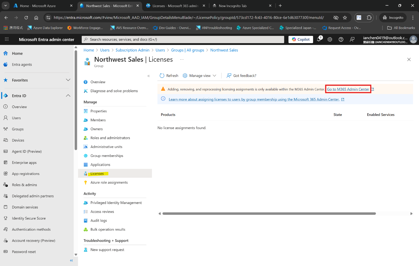Open the Manage view dropdown
Image resolution: width=419 pixels, height=266 pixels.
(x=200, y=76)
